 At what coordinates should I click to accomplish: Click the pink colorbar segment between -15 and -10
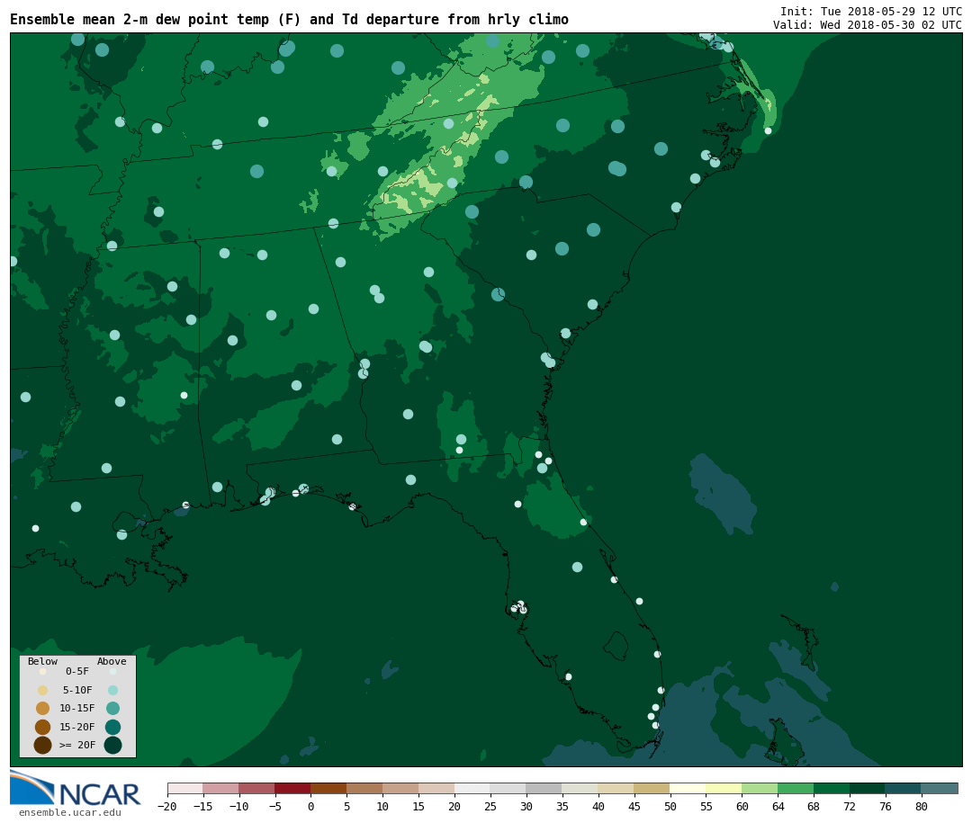point(220,788)
